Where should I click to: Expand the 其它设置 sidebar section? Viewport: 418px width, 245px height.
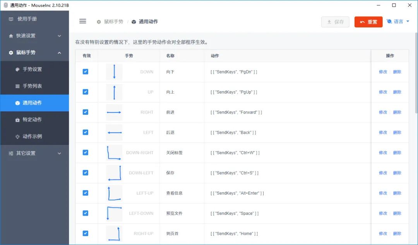click(x=35, y=153)
